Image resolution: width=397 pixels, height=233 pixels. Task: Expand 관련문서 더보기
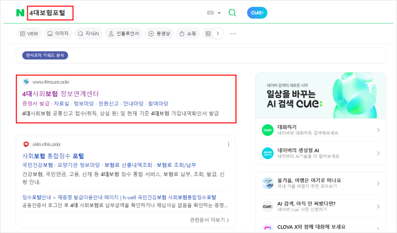point(209,220)
